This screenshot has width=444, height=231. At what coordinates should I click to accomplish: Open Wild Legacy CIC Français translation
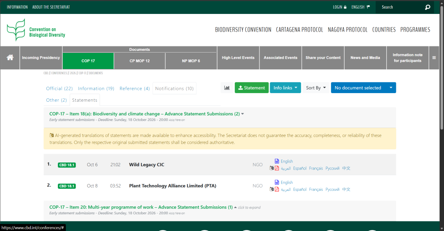click(316, 168)
